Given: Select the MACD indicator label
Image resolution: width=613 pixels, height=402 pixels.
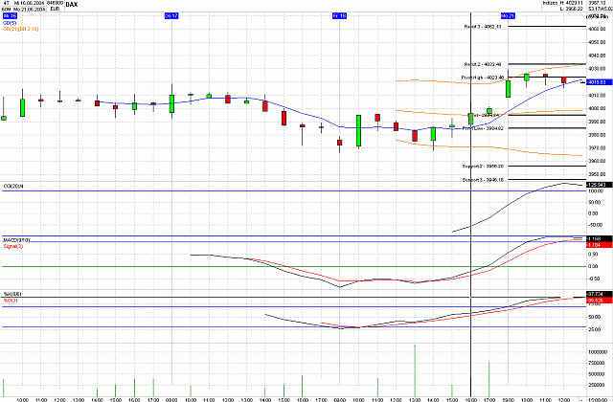Looking at the screenshot, I should (x=16, y=239).
